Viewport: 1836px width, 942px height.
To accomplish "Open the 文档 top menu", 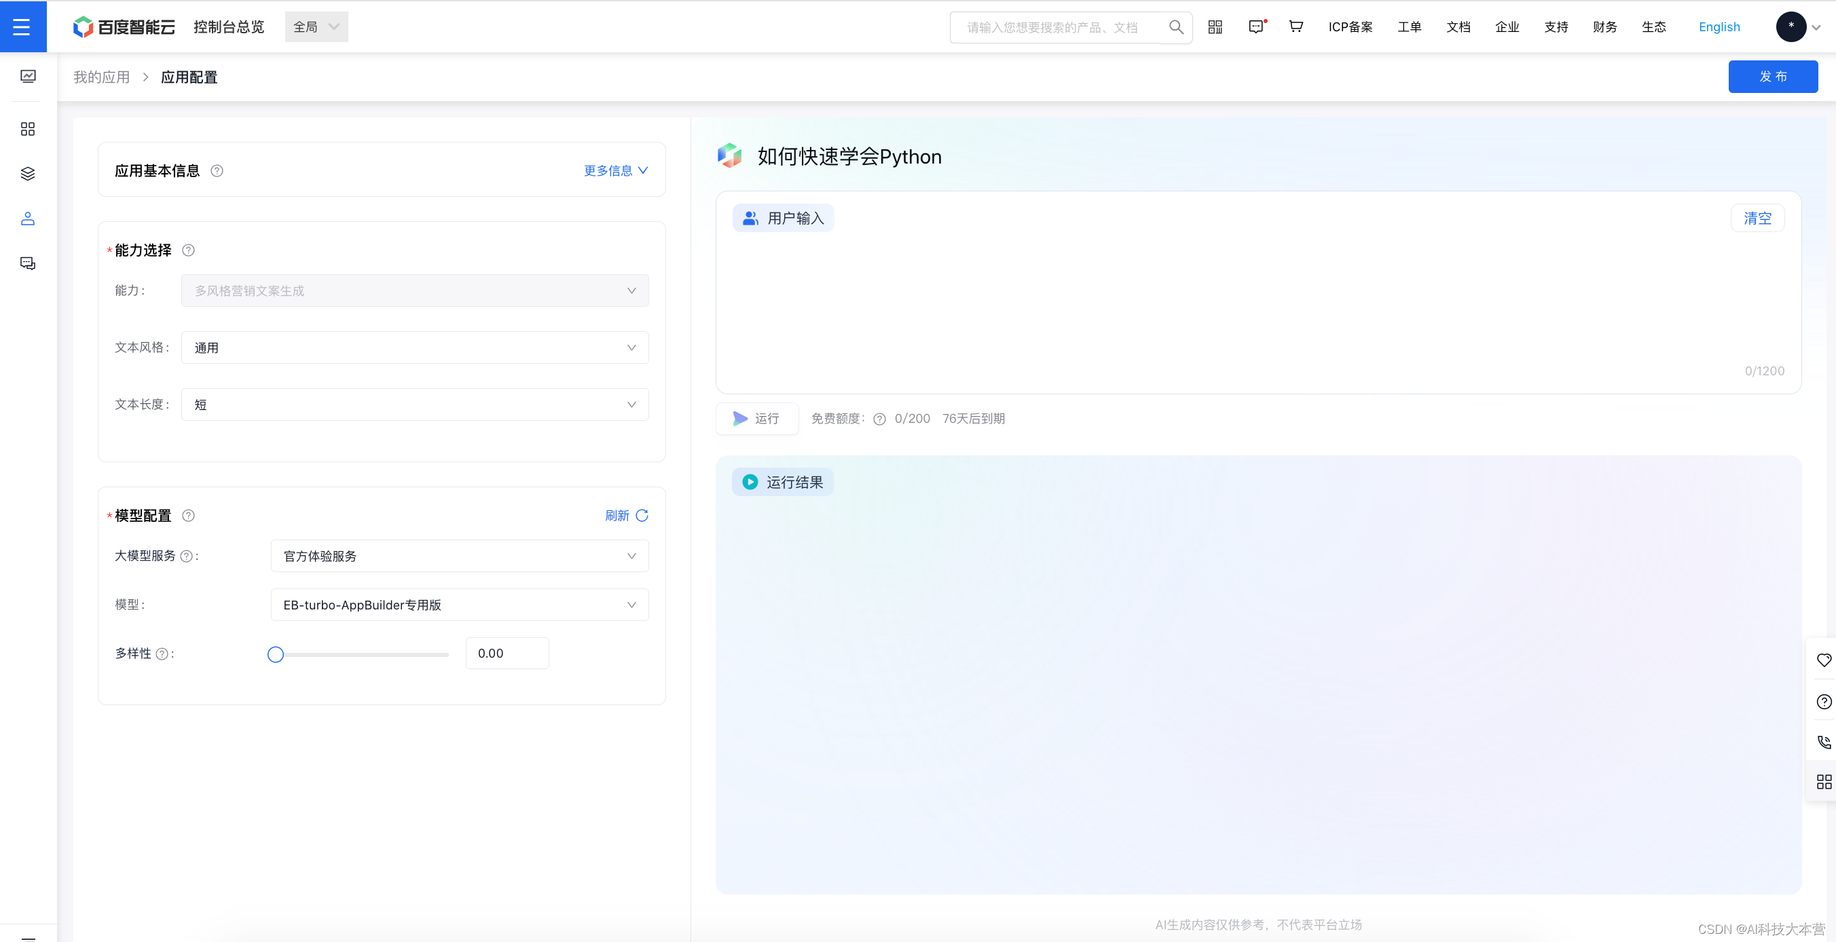I will [x=1458, y=27].
